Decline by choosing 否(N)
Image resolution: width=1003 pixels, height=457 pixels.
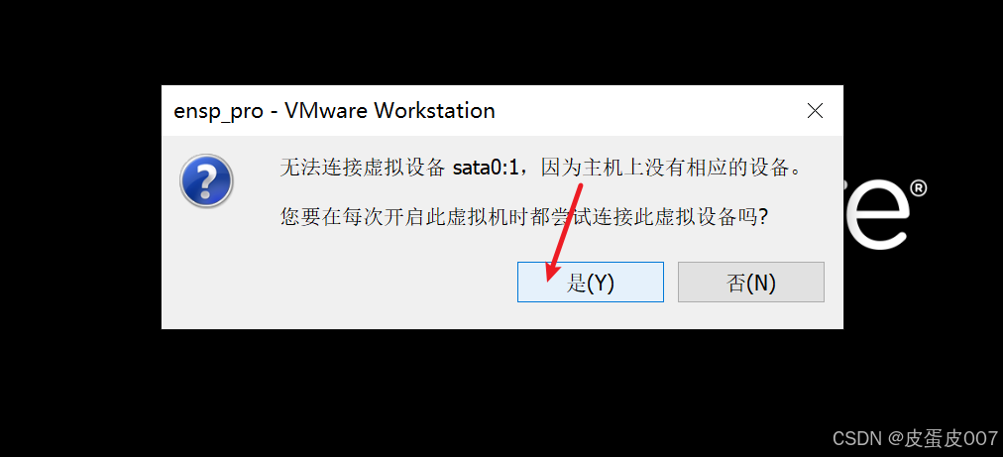coord(751,282)
